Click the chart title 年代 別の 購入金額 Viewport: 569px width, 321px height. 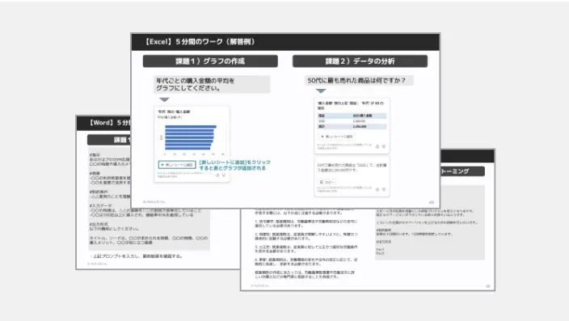[174, 112]
